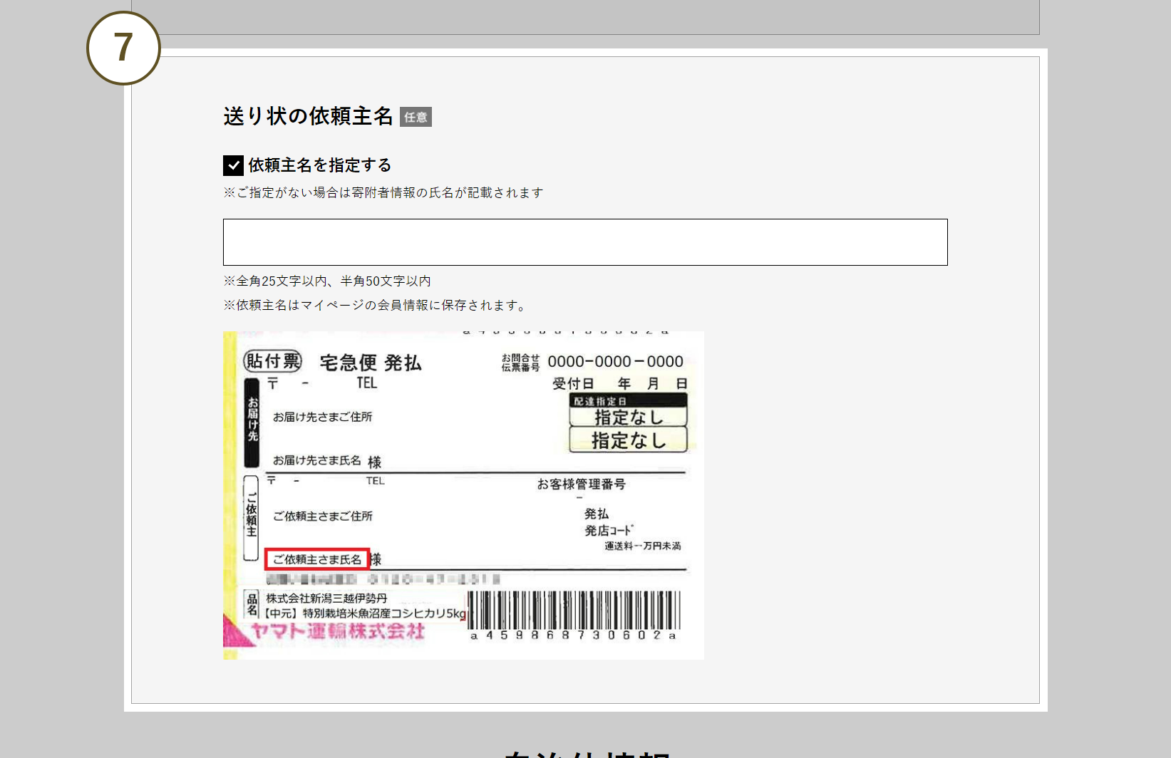Viewport: 1171px width, 758px height.
Task: Click the upper 指定なし delivery date box
Action: (x=628, y=417)
